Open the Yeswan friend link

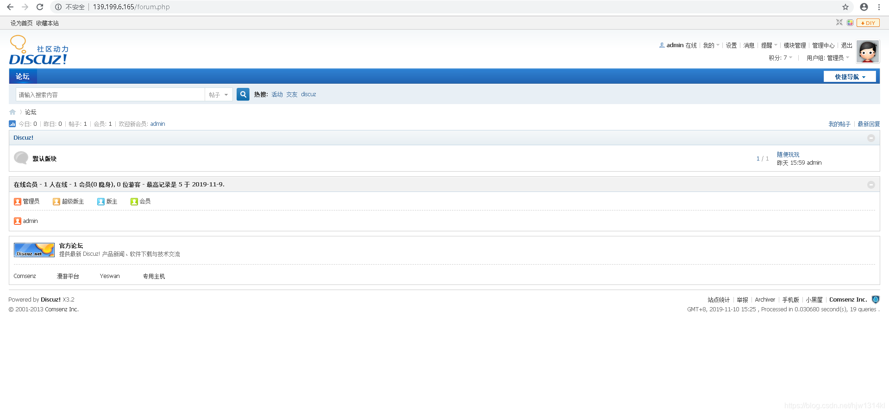click(x=110, y=276)
